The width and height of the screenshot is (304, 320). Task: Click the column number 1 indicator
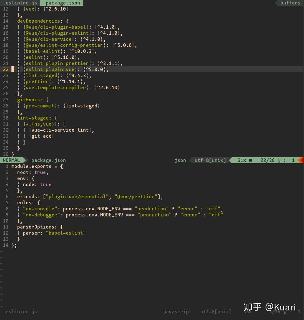point(293,160)
